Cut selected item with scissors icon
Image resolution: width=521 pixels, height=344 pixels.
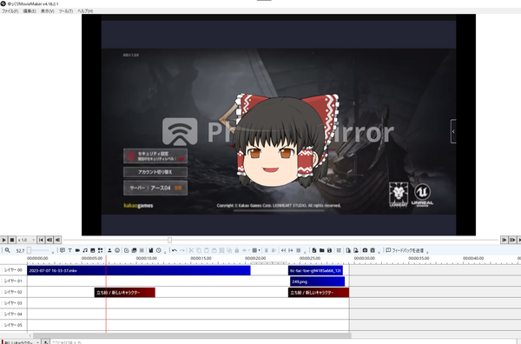[x=191, y=250]
